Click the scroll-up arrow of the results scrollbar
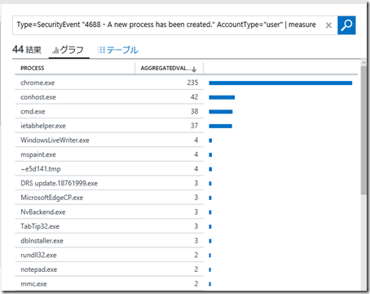370x294 pixels. pyautogui.click(x=363, y=62)
